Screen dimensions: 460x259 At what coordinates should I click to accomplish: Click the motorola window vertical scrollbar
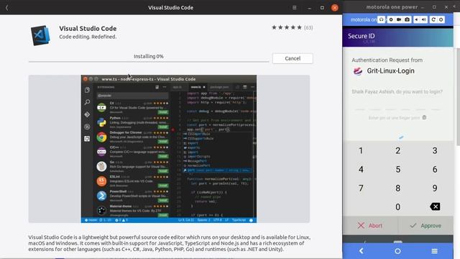pyautogui.click(x=458, y=97)
